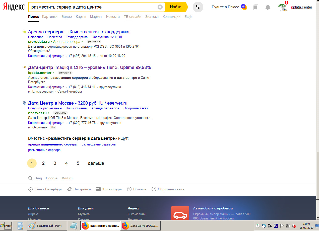This screenshot has height=231, width=319.
Task: Open the search filter settings icon
Action: [198, 7]
